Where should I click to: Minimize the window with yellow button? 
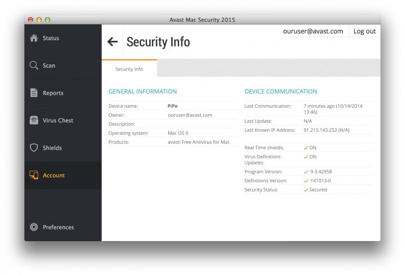point(39,20)
